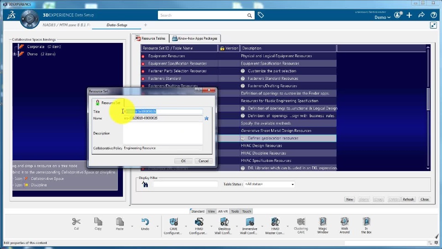
Task: Open dropdown arrow next to Paste
Action: (x=132, y=226)
